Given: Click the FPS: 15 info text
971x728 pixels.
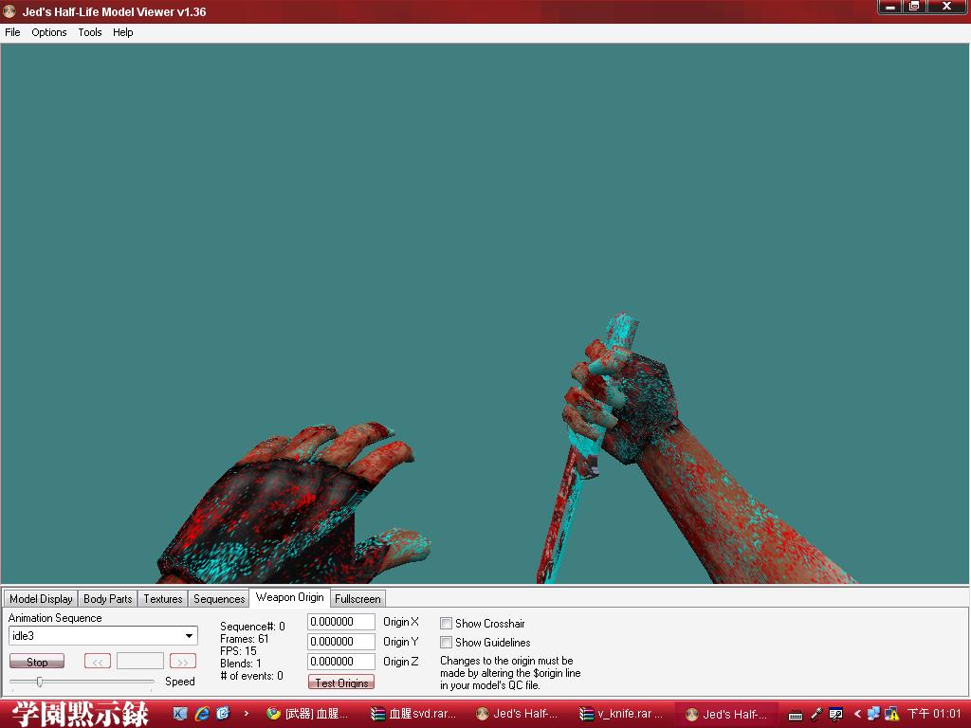Looking at the screenshot, I should point(238,650).
